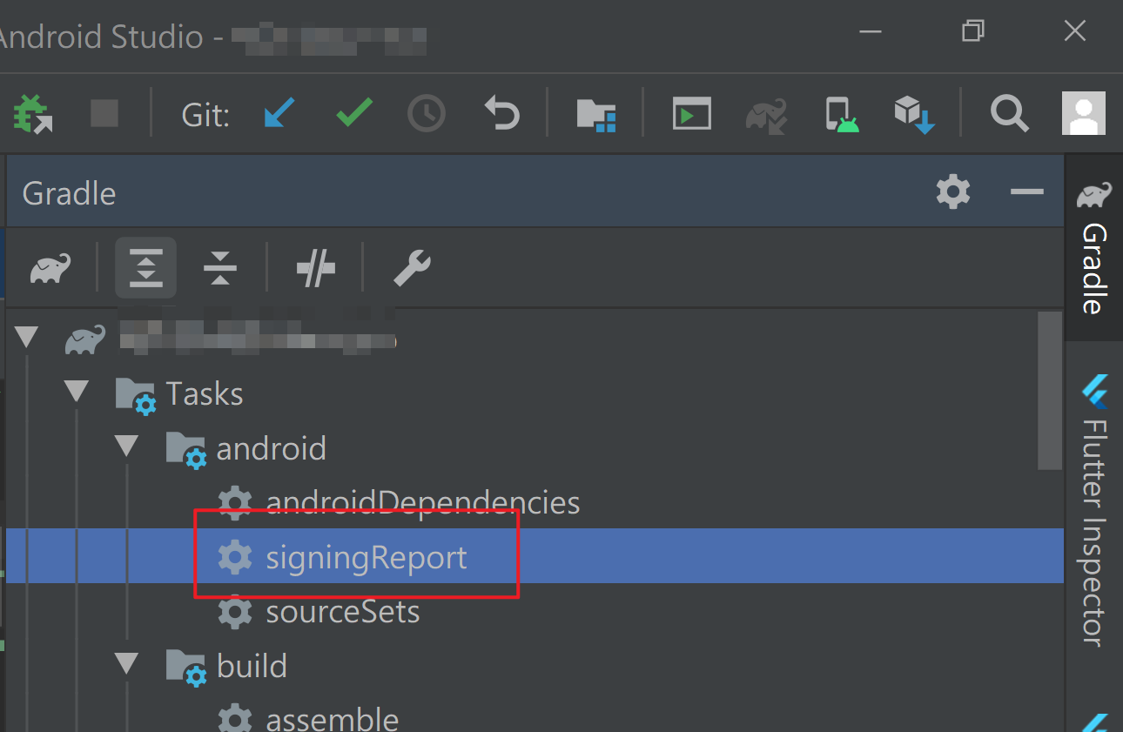Open the SDK Manager cube icon
This screenshot has width=1123, height=732.
(913, 114)
